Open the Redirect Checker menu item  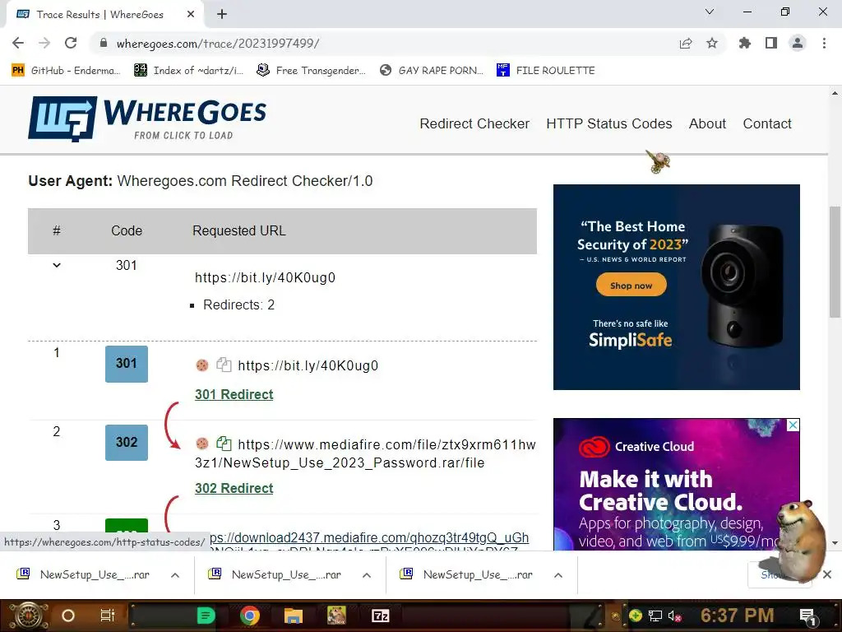474,123
